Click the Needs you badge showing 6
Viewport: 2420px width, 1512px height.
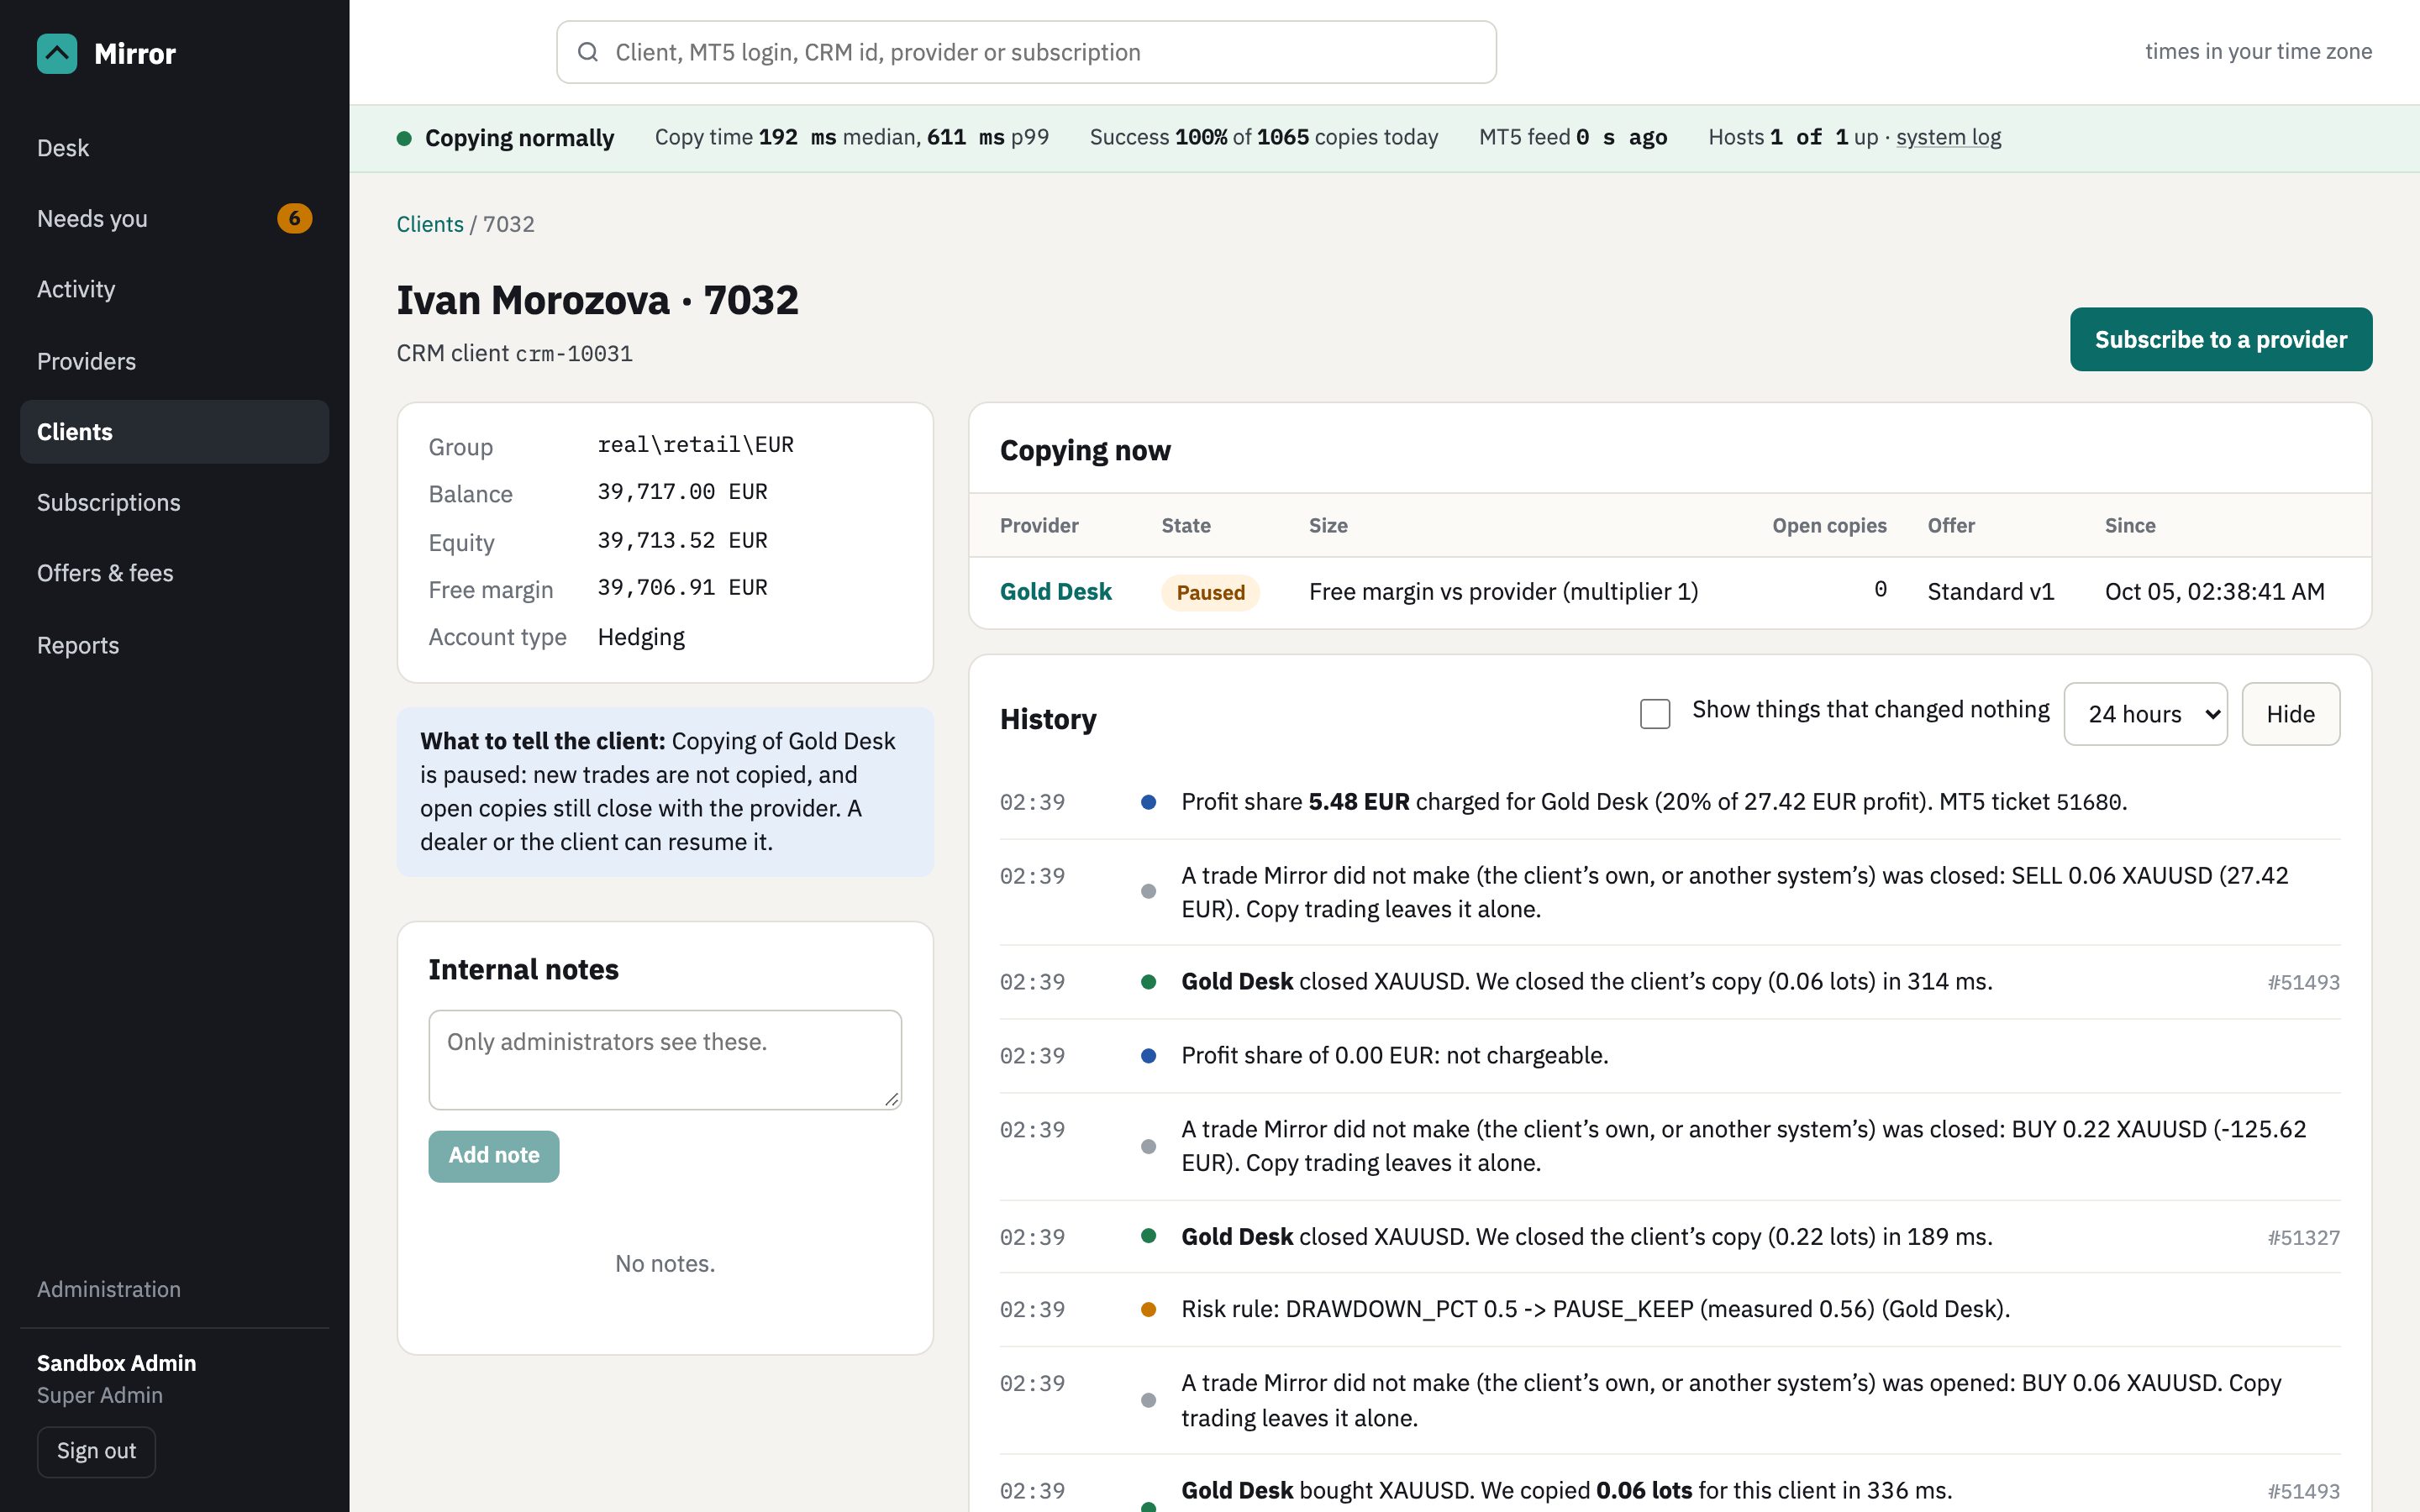(x=294, y=218)
